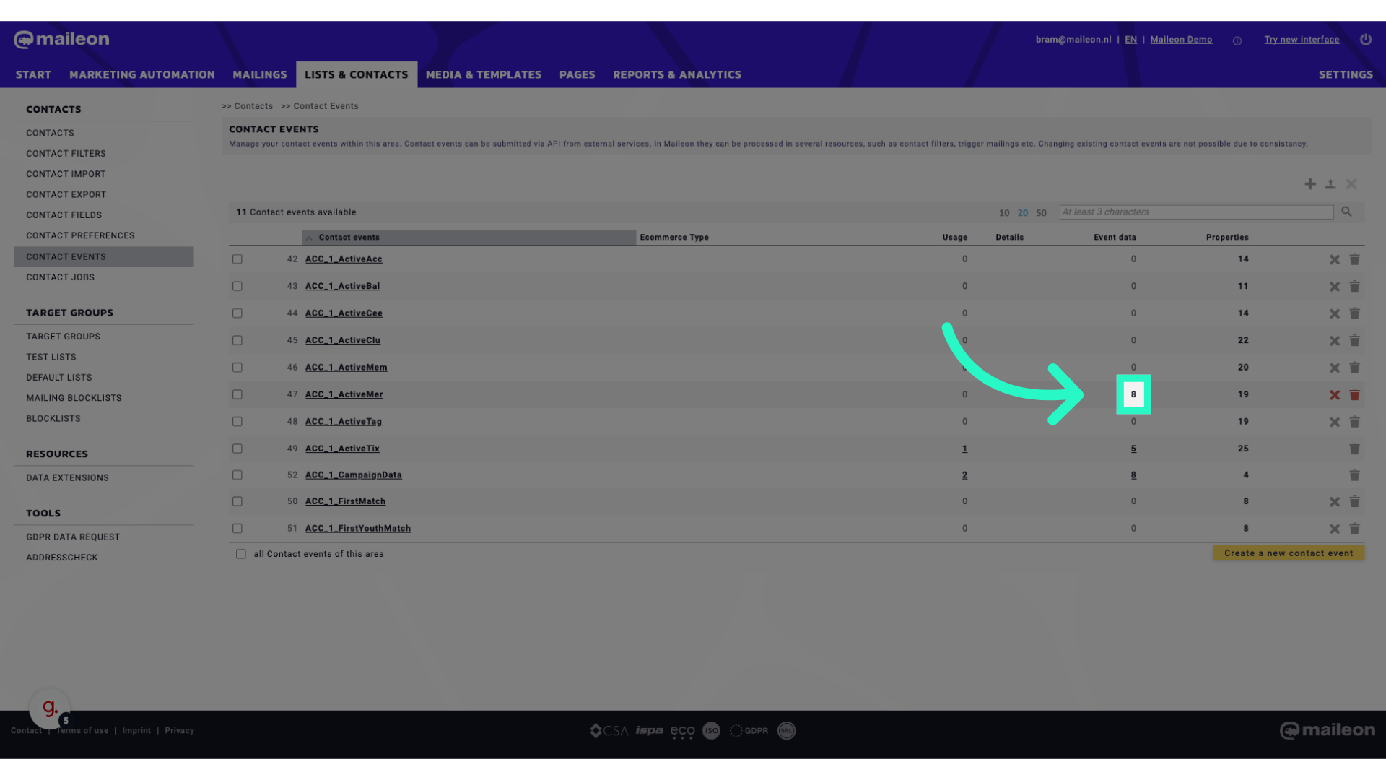This screenshot has width=1386, height=780.
Task: Delete ACC_1_CampaignData using its trash icon
Action: pos(1354,475)
